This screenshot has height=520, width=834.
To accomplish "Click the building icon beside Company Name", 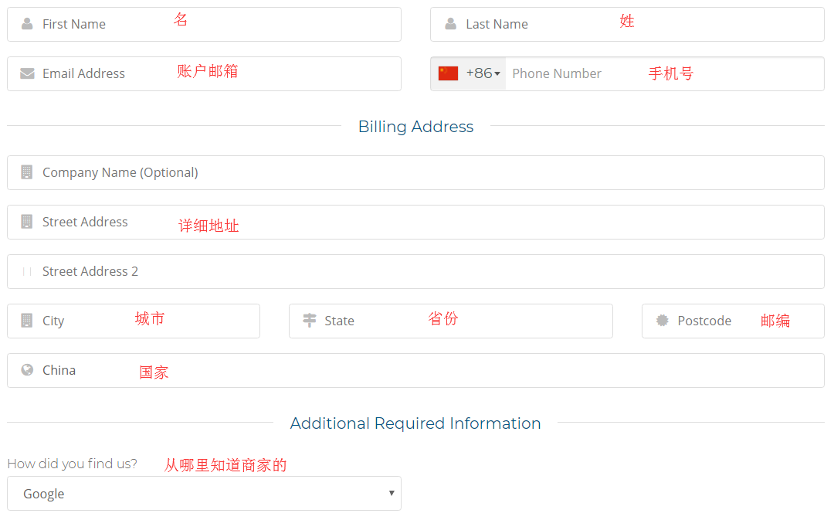I will (x=26, y=172).
